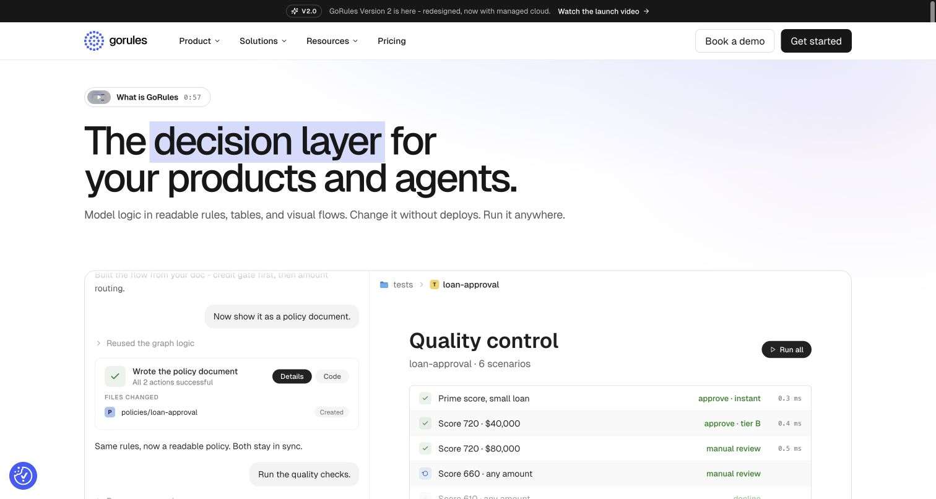
Task: Click the Run all button
Action: [x=786, y=350]
